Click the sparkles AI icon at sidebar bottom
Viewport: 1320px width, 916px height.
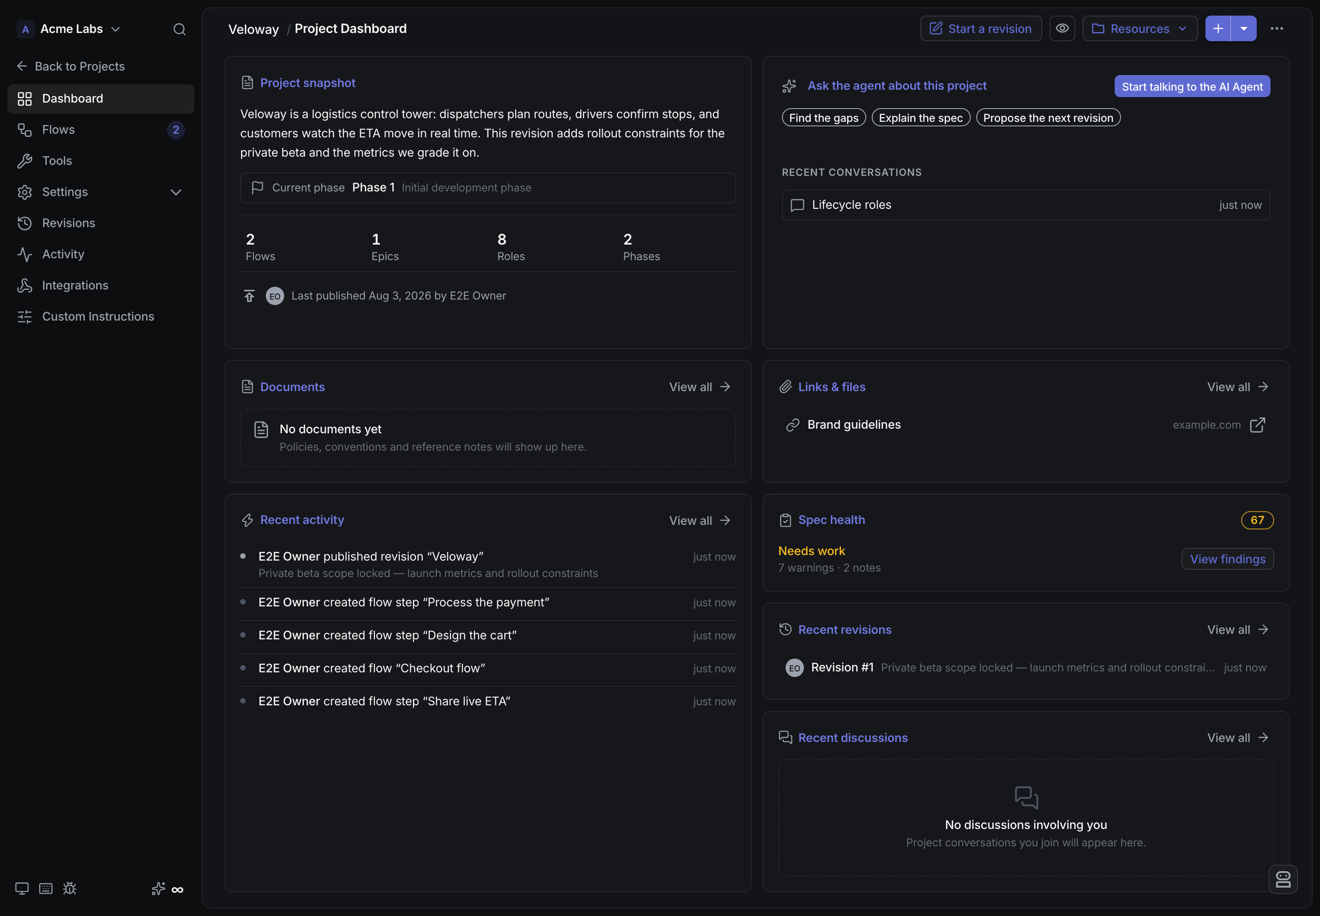158,889
